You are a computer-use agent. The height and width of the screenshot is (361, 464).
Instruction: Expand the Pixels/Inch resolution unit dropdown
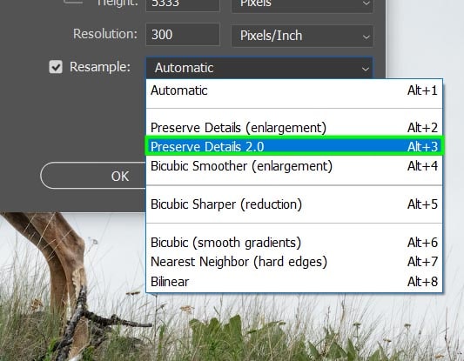[302, 36]
